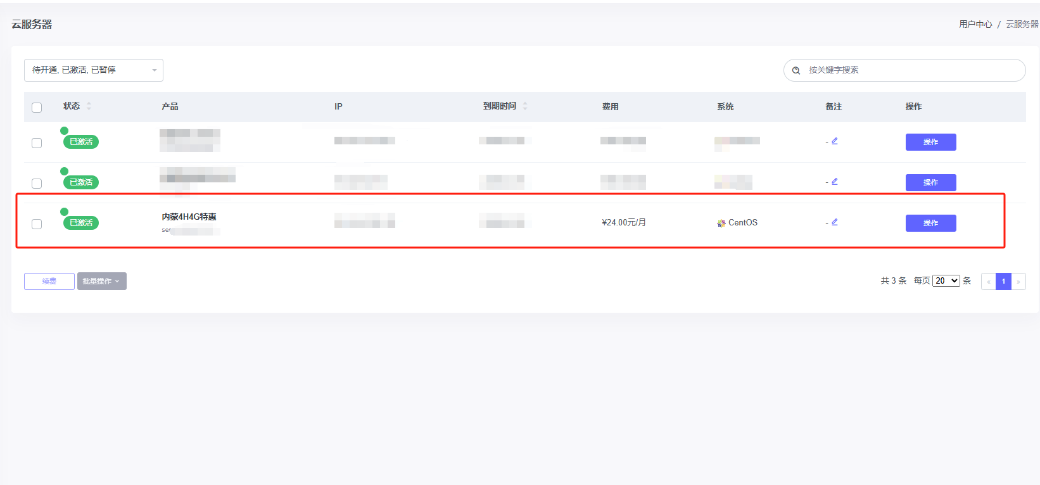
Task: Click the 共 3 条 total count text
Action: (x=894, y=280)
